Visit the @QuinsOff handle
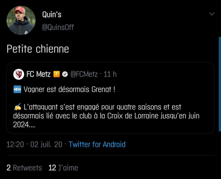The height and width of the screenshot is (179, 221). coord(58,27)
